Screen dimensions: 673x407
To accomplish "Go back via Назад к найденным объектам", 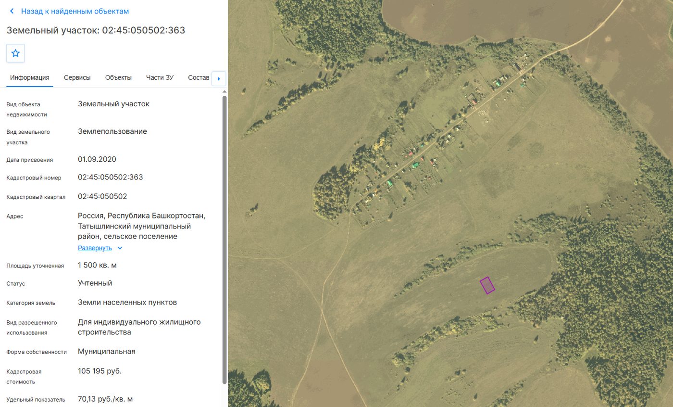I will point(75,11).
